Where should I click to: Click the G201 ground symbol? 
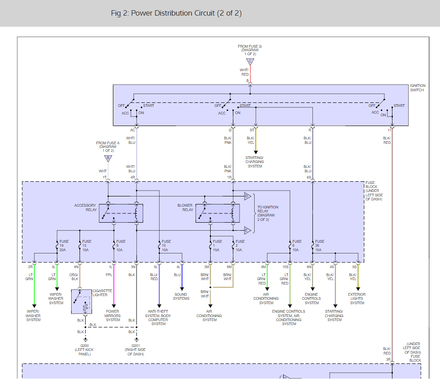coord(136,339)
